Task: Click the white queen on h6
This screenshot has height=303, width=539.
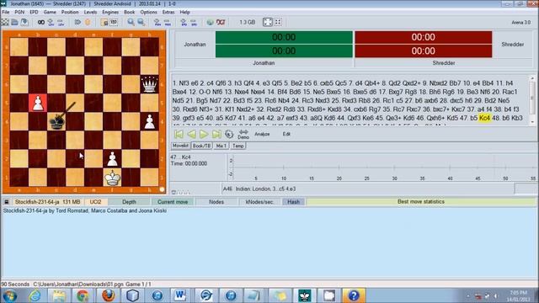Action: pyautogui.click(x=150, y=84)
